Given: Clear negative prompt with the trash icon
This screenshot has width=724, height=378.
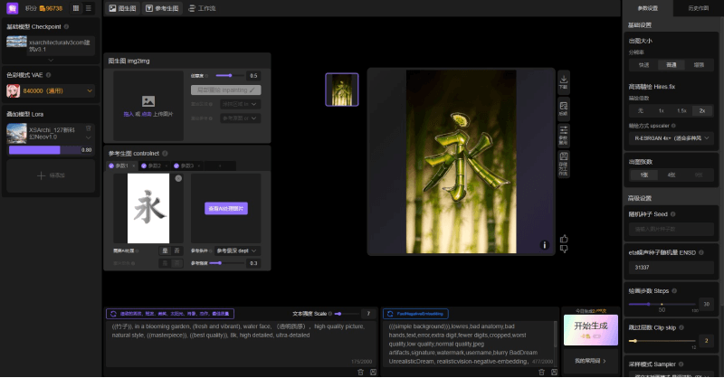Looking at the screenshot, I should click(x=539, y=372).
